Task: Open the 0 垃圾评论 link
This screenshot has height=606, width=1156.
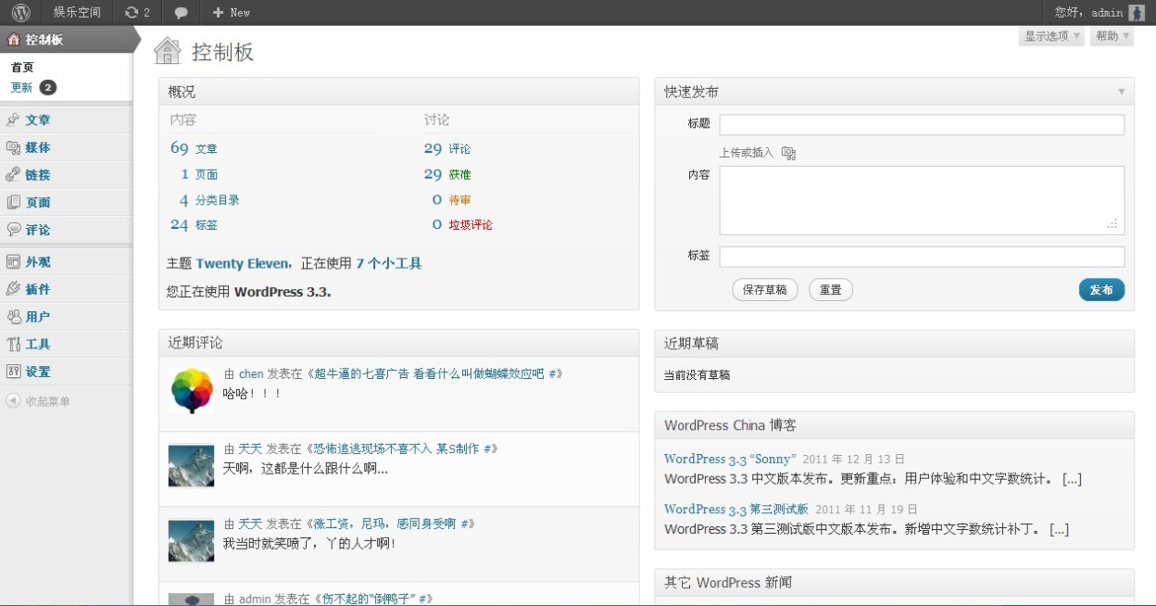Action: pos(462,224)
